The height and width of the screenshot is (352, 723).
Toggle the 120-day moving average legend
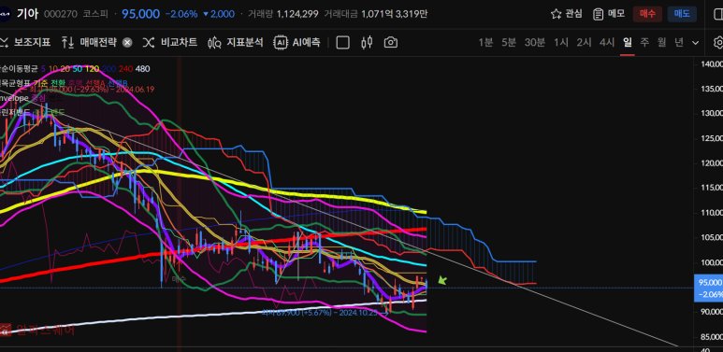click(x=93, y=69)
